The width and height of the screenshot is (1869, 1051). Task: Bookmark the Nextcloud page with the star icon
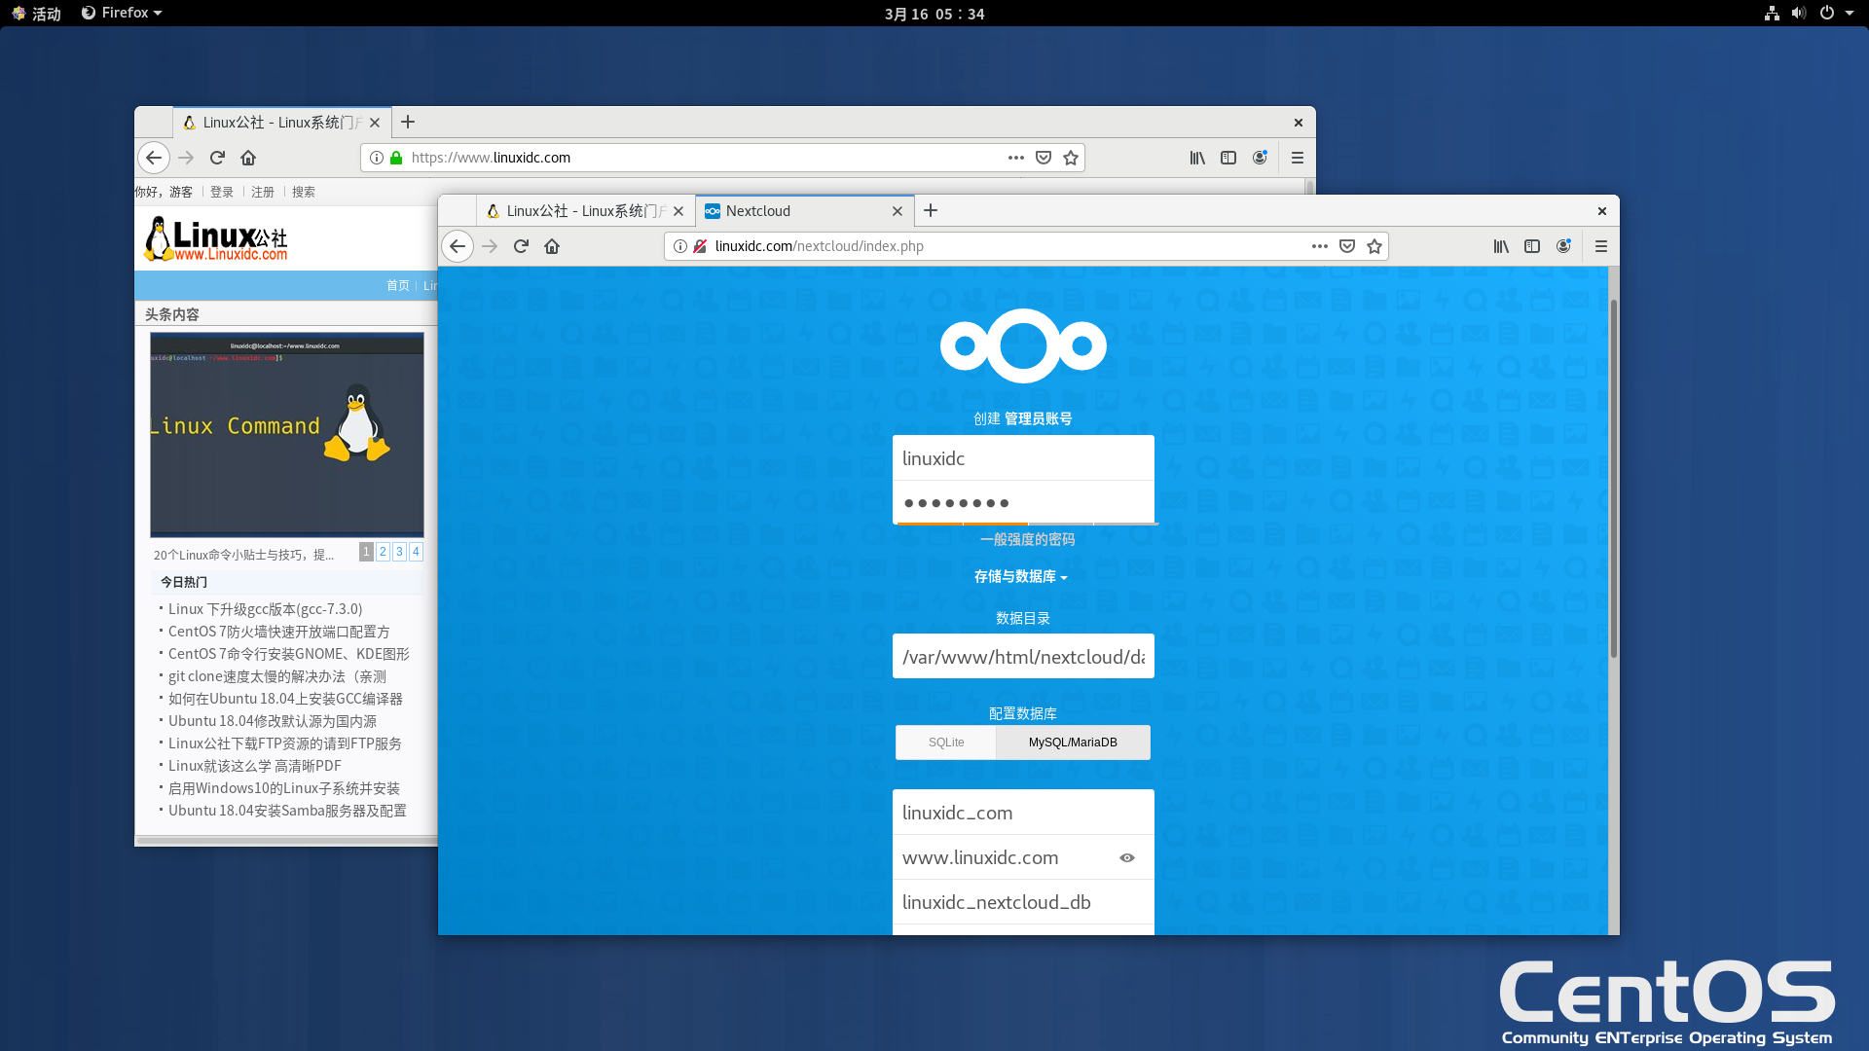[1374, 246]
